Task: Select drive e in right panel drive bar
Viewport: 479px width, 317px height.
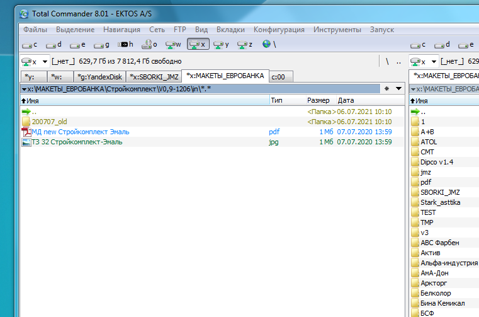Action: 466,45
